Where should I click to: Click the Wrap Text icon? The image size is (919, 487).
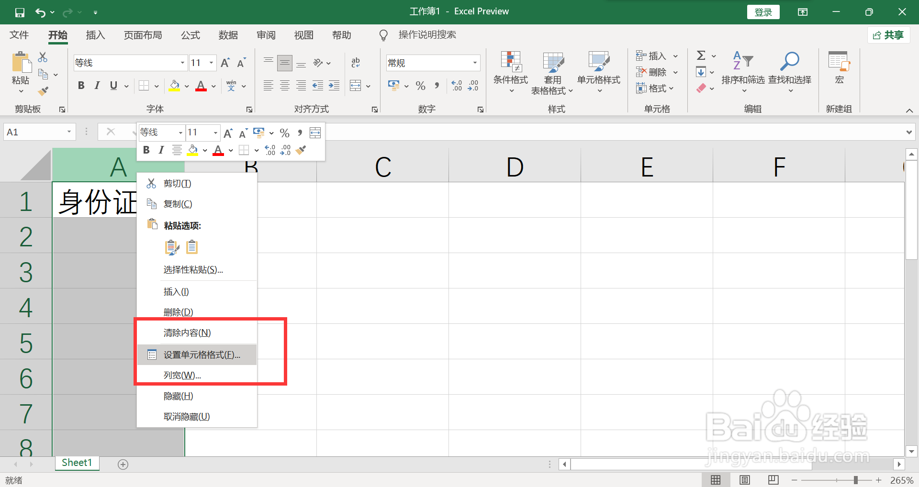[x=356, y=63]
